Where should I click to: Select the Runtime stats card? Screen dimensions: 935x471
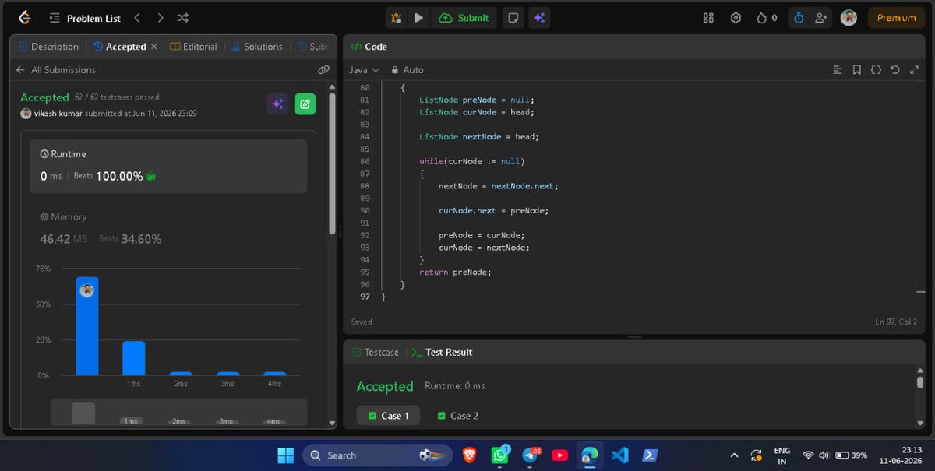point(168,166)
